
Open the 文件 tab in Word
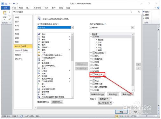tap(5, 8)
